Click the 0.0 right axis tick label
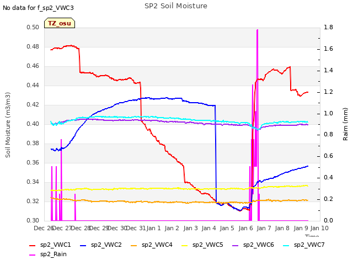This screenshot has height=265, width=353. (x=329, y=221)
